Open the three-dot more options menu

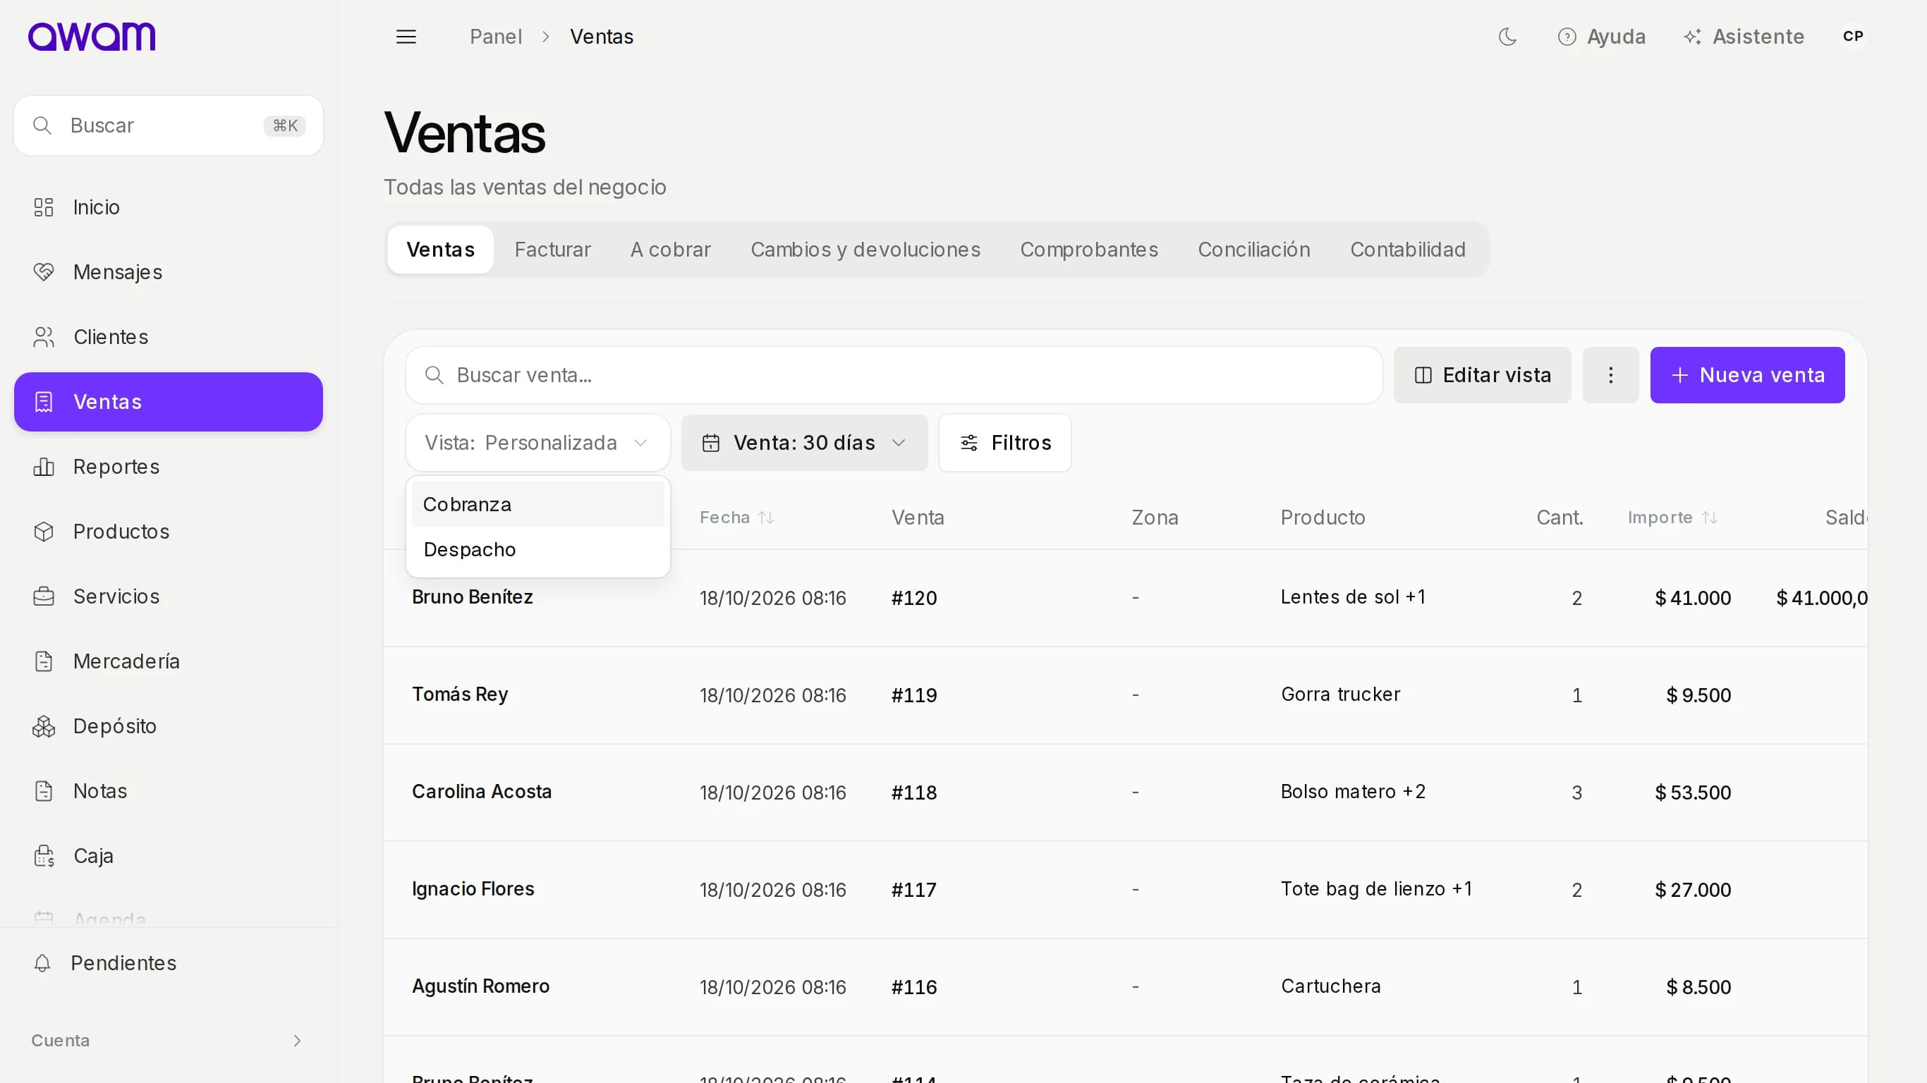point(1610,376)
